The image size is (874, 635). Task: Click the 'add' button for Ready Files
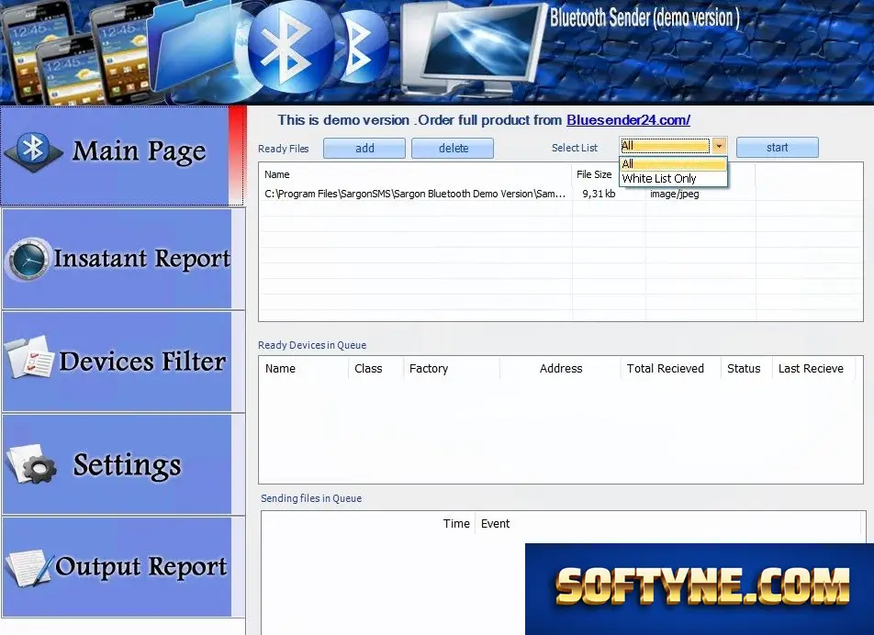(x=364, y=148)
